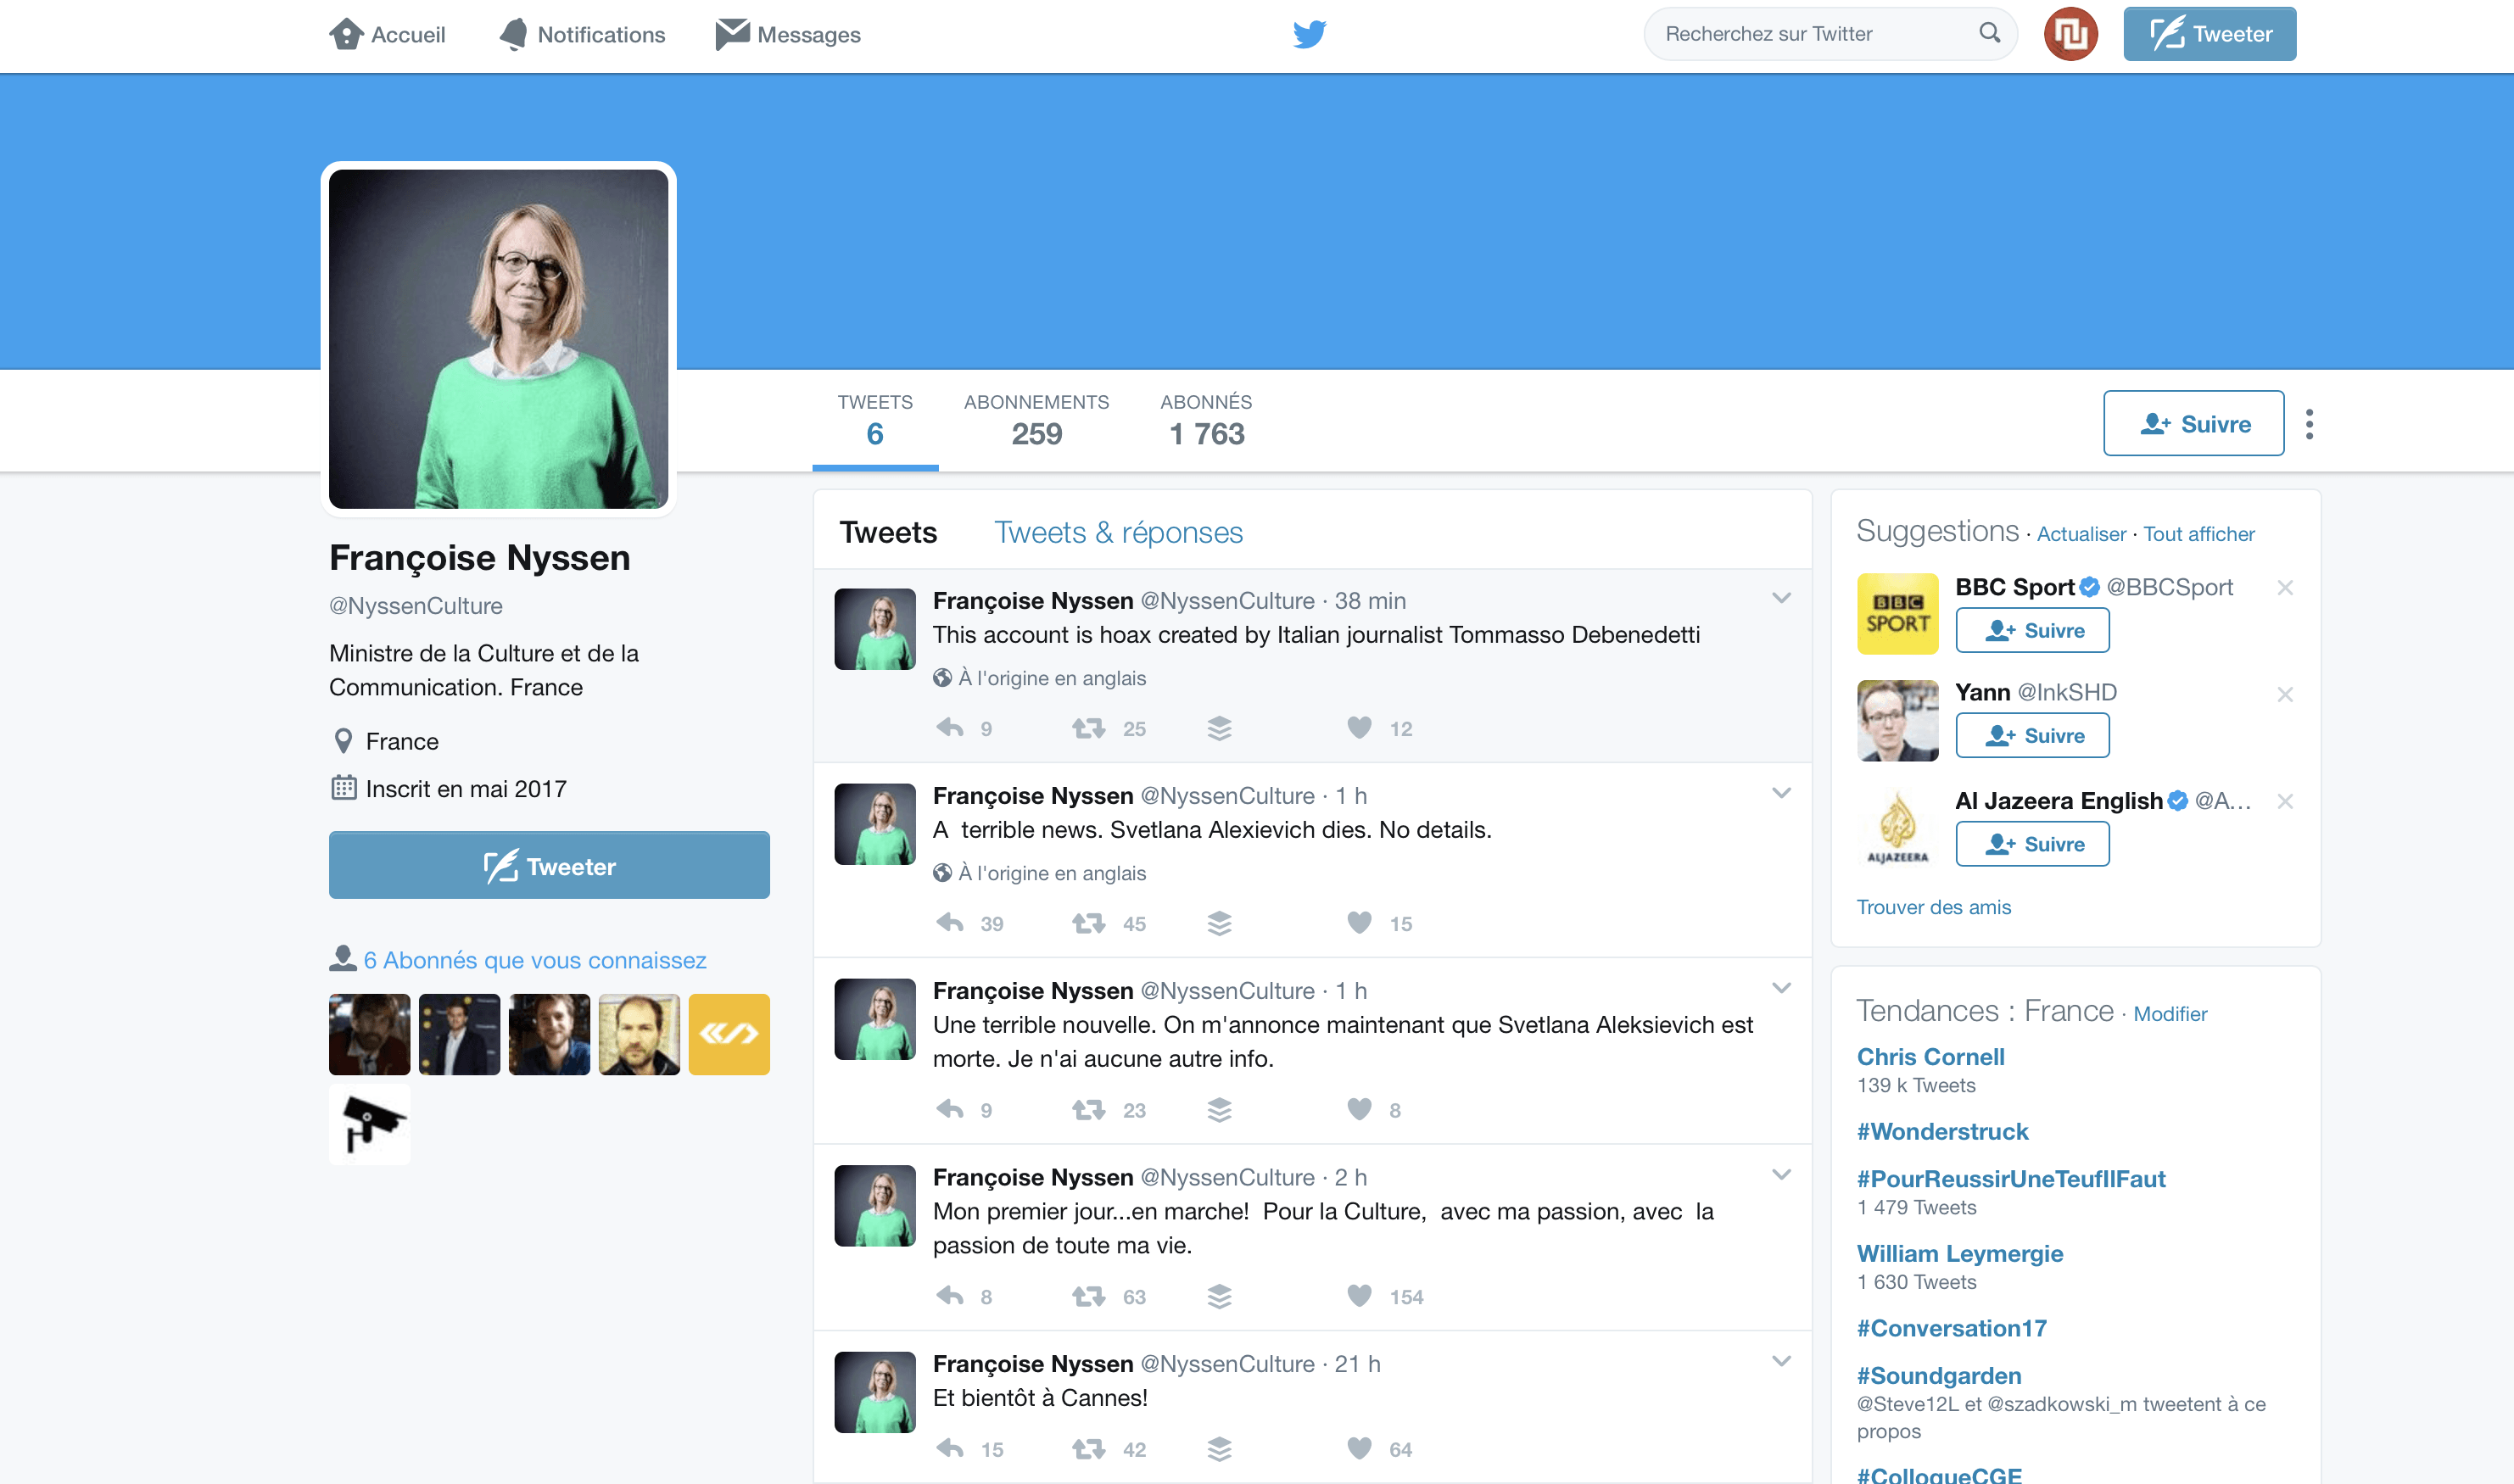Image resolution: width=2514 pixels, height=1484 pixels.
Task: Open the William Leymergie trend
Action: pyautogui.click(x=1959, y=1254)
